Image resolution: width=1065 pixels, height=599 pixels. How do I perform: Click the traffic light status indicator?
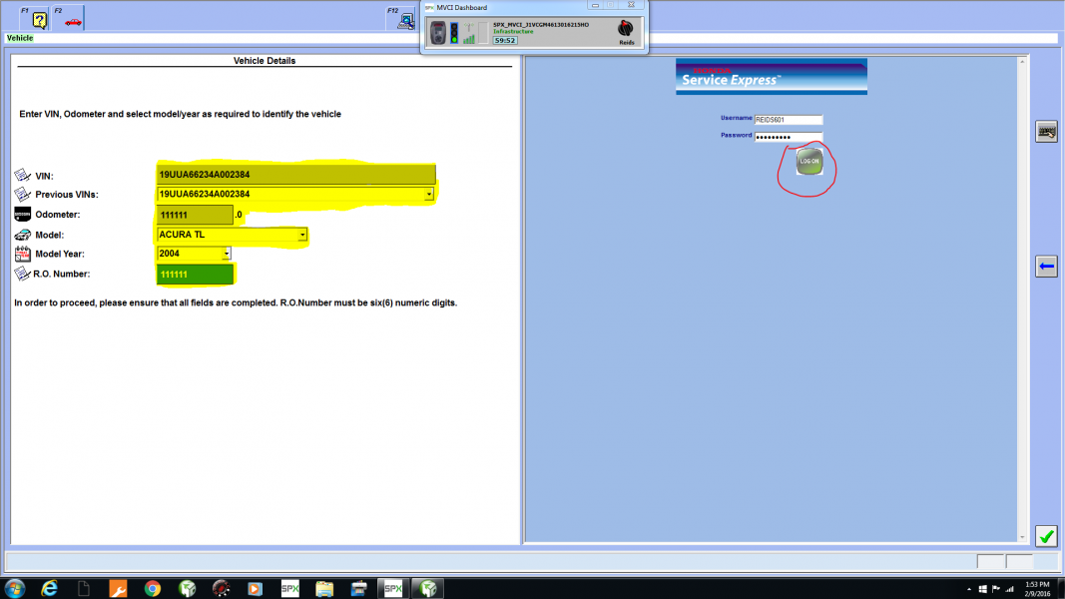pos(454,33)
